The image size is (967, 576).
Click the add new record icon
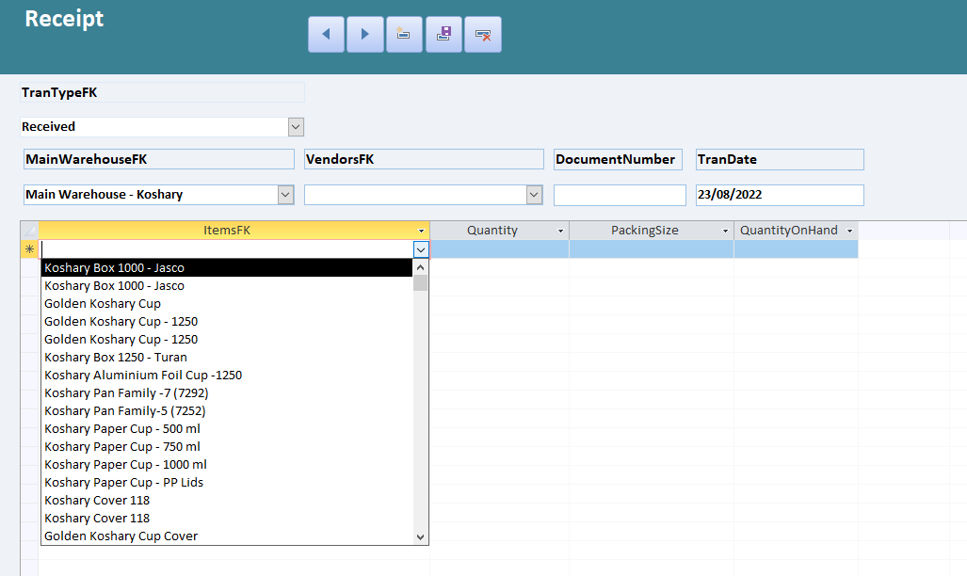404,35
